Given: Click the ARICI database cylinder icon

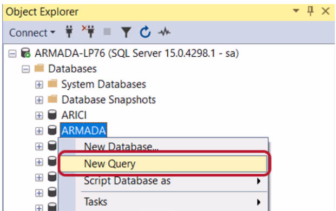Looking at the screenshot, I should [52, 115].
